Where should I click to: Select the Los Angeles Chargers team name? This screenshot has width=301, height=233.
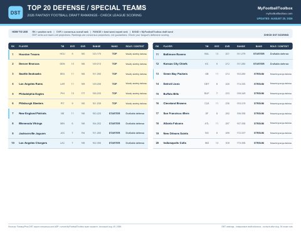point(33,143)
